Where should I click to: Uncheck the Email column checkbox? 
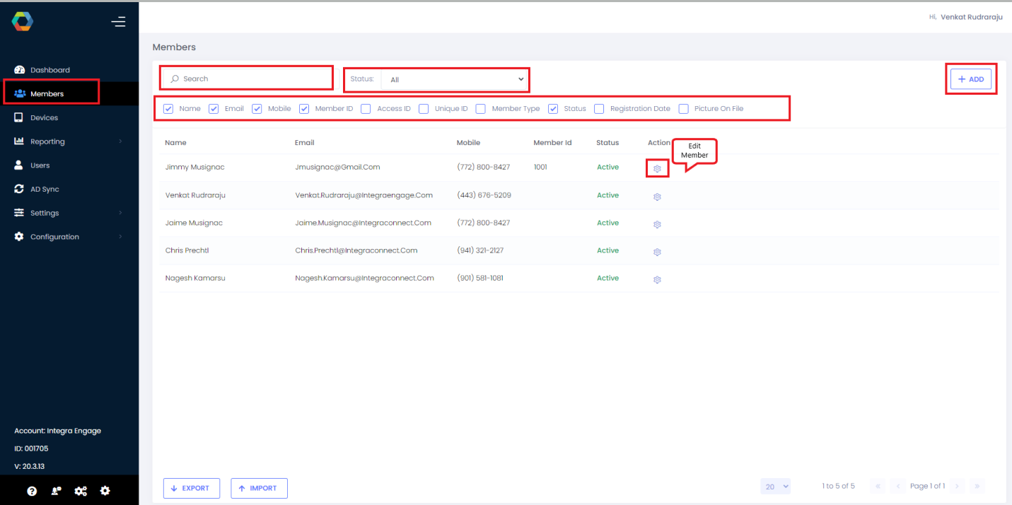[x=214, y=108]
